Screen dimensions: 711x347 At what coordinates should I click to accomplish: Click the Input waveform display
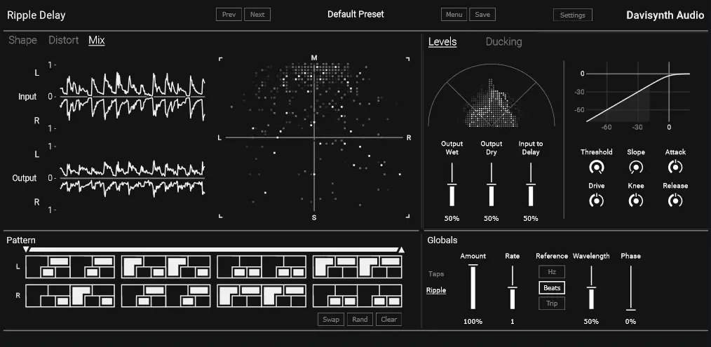point(133,97)
